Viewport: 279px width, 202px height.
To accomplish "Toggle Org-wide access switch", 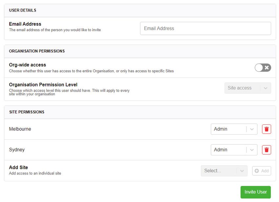I will (x=263, y=68).
